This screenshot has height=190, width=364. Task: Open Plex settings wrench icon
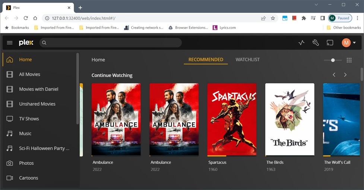pyautogui.click(x=316, y=43)
